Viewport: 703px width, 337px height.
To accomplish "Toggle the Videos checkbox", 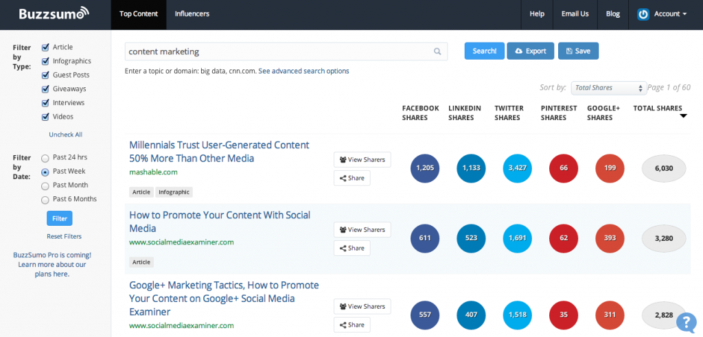I will (45, 117).
